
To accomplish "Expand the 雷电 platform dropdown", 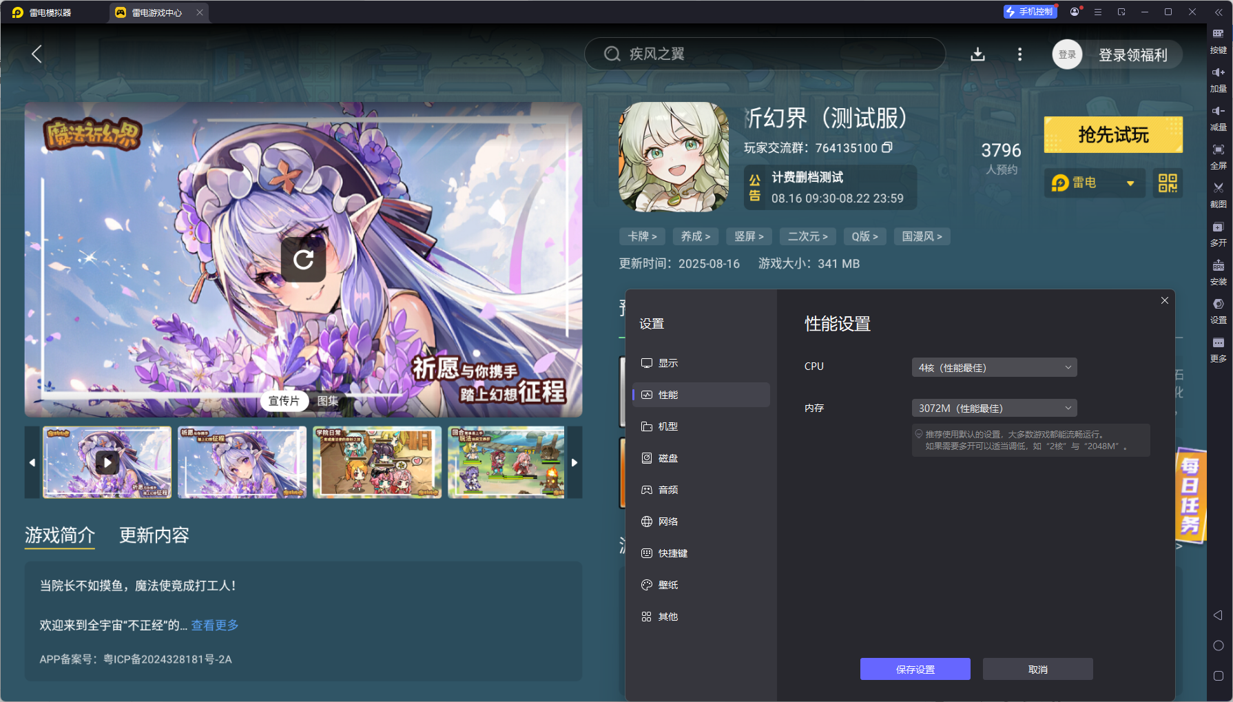I will click(1095, 183).
